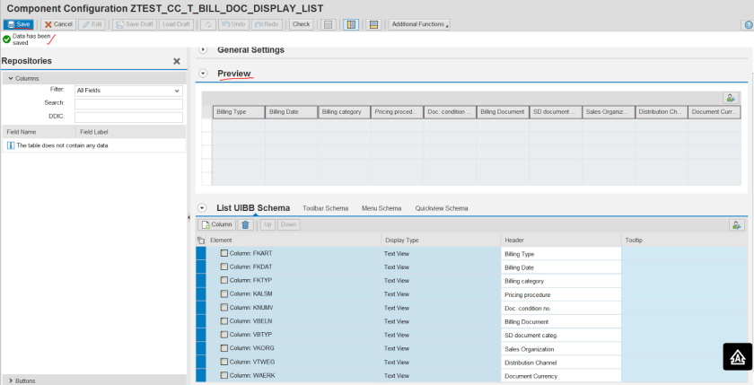This screenshot has width=754, height=385.
Task: Collapse the Preview section
Action: [x=203, y=74]
